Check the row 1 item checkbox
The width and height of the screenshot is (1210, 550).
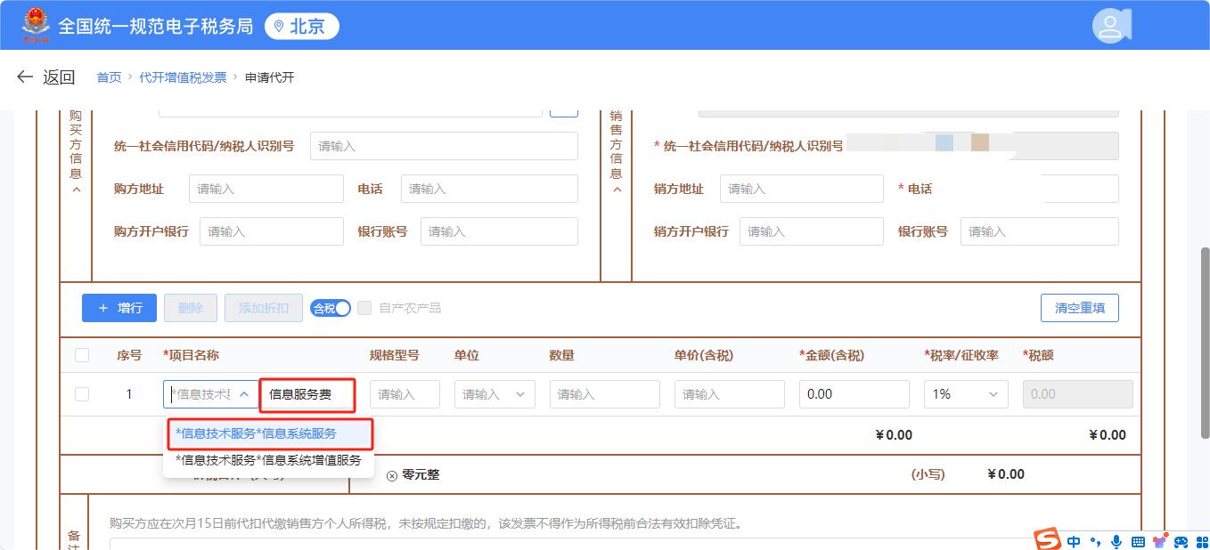[x=82, y=394]
